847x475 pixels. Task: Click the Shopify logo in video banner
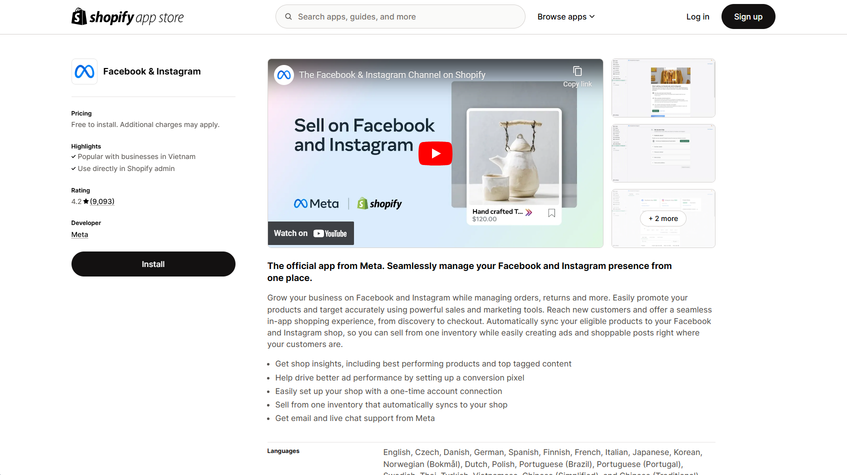pyautogui.click(x=379, y=203)
